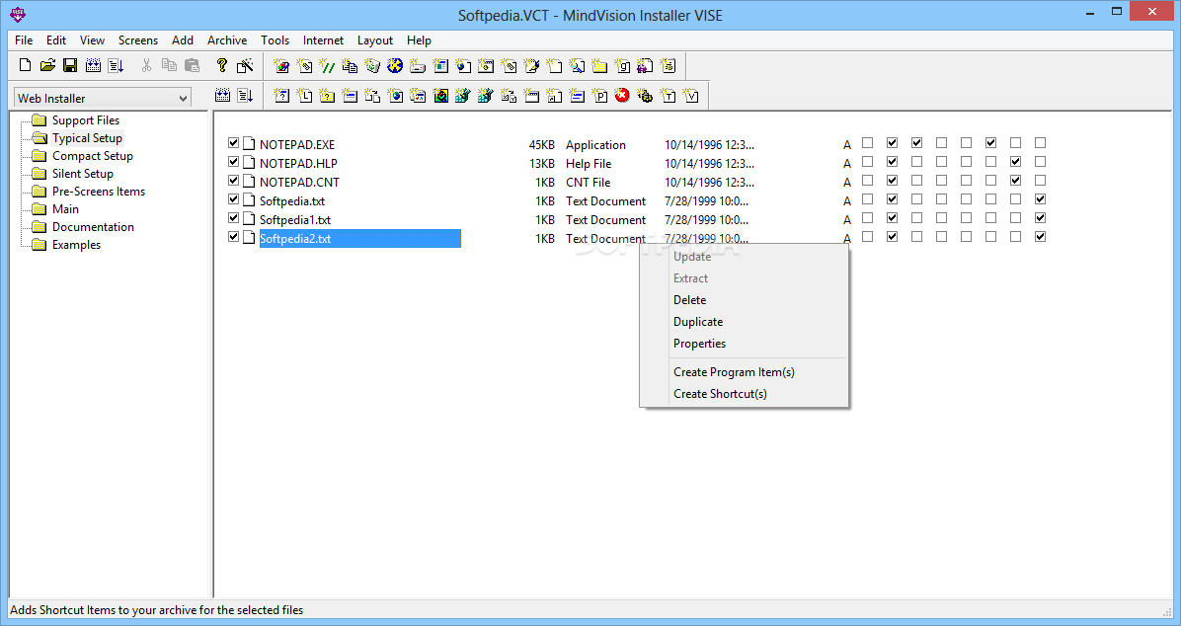This screenshot has height=626, width=1181.
Task: Click the large blue and yellow globe icon
Action: pos(395,66)
